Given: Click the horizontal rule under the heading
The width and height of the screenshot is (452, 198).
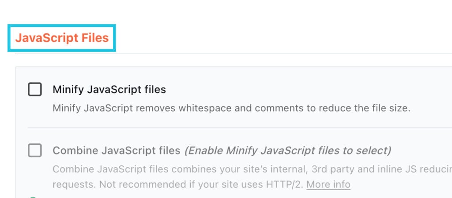Looking at the screenshot, I should (234, 54).
